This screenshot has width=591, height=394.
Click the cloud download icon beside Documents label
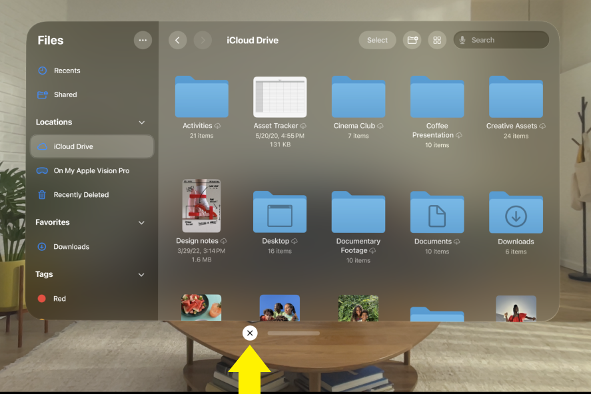[457, 242]
